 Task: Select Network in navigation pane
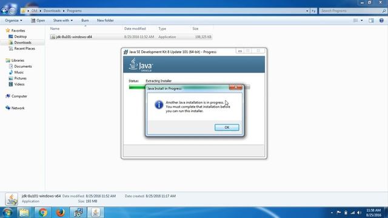(x=18, y=108)
